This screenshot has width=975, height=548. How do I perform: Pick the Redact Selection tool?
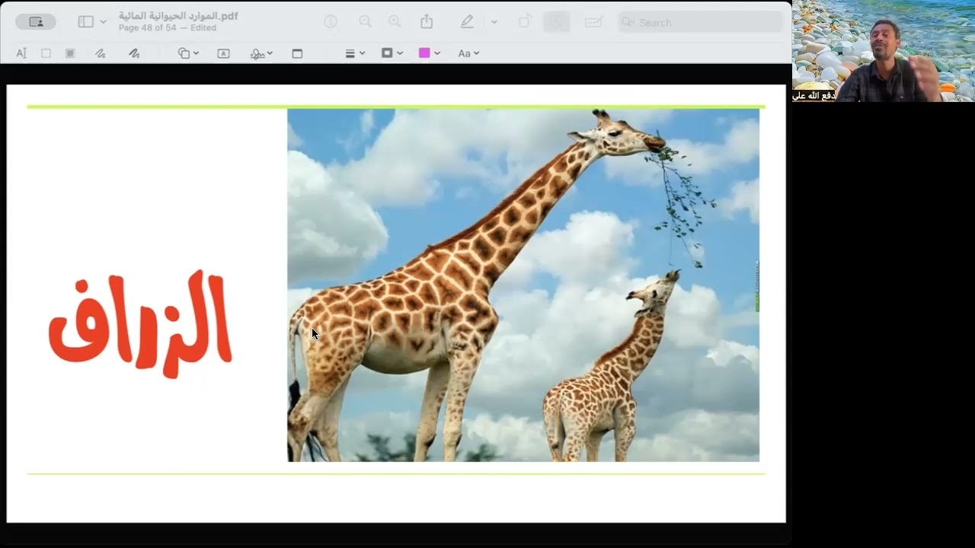(70, 53)
